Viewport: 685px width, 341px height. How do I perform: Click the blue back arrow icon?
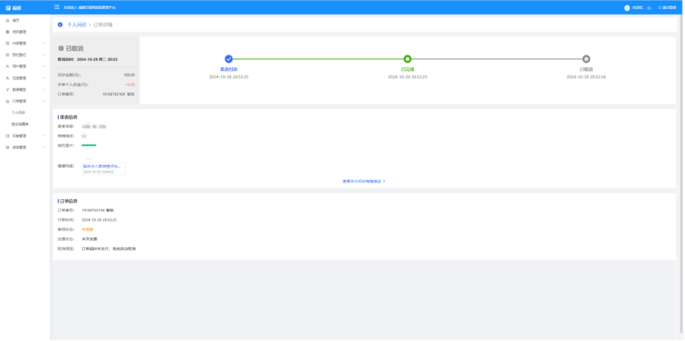[60, 25]
